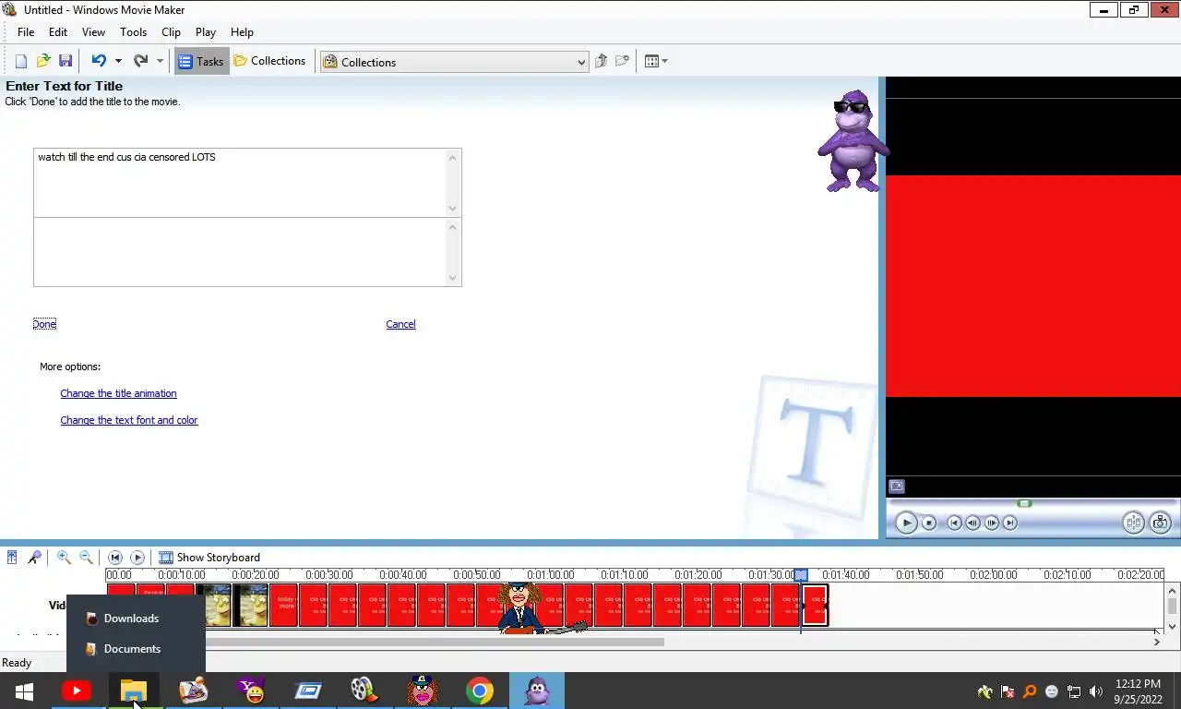Open the redo history dropdown arrow
This screenshot has height=709, width=1181.
pyautogui.click(x=160, y=61)
